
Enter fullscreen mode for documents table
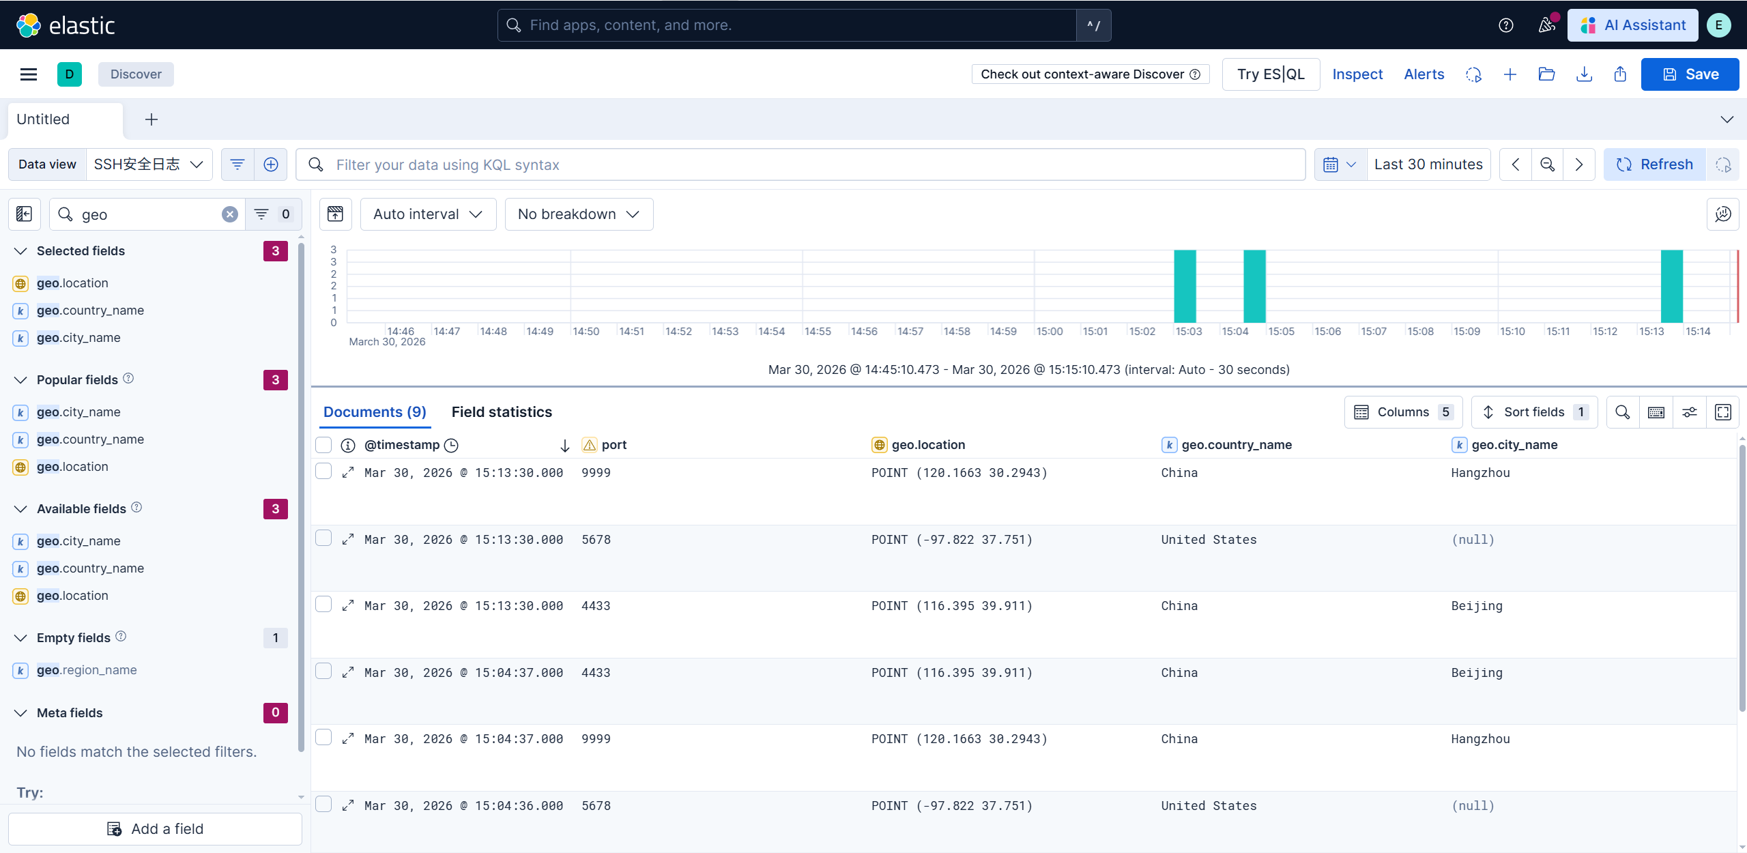coord(1722,412)
